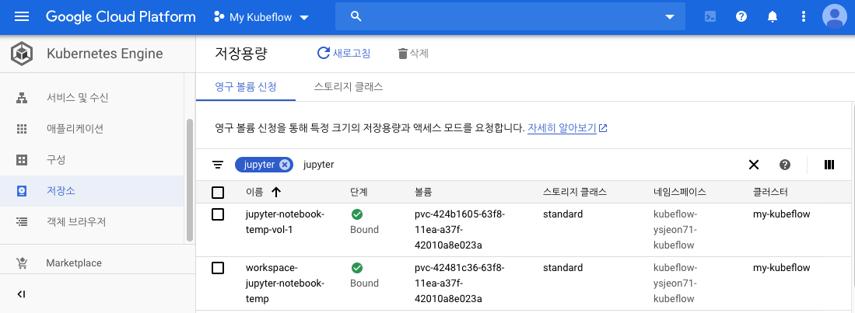The width and height of the screenshot is (855, 313).
Task: Click standard storage class in workspace-jupyter-notebook-temp row
Action: click(x=562, y=267)
